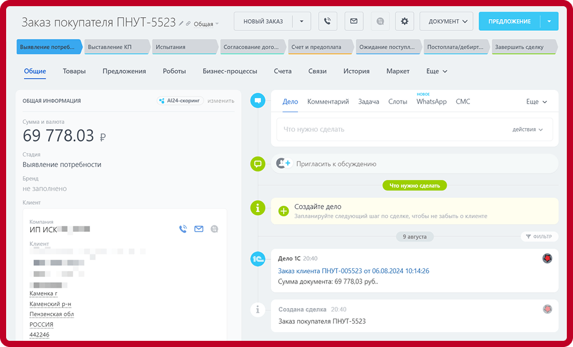
Task: Select the Слоты activity tab
Action: [398, 102]
